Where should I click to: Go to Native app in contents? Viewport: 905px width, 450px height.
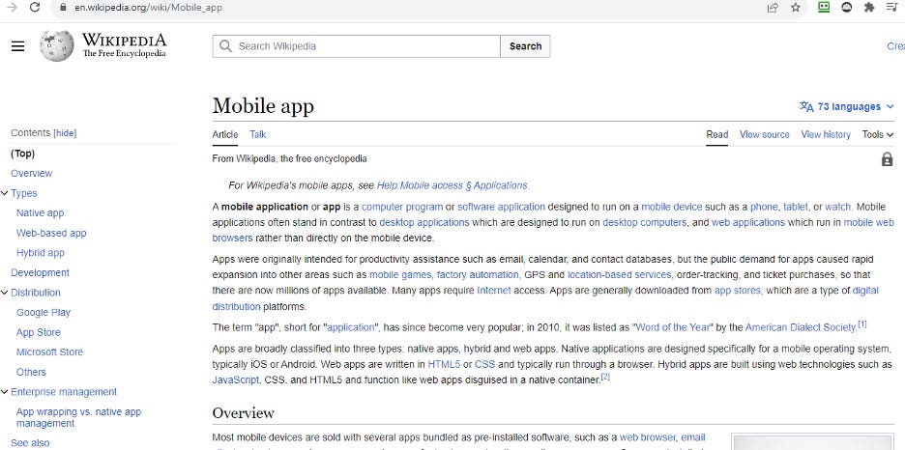click(x=40, y=212)
